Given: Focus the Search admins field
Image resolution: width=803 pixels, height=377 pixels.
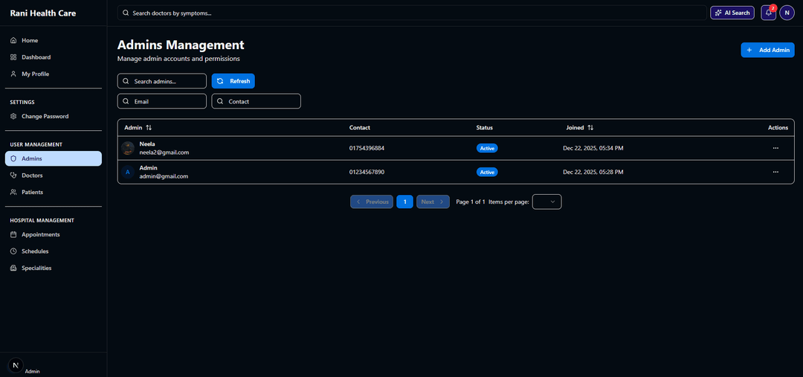Looking at the screenshot, I should tap(162, 81).
